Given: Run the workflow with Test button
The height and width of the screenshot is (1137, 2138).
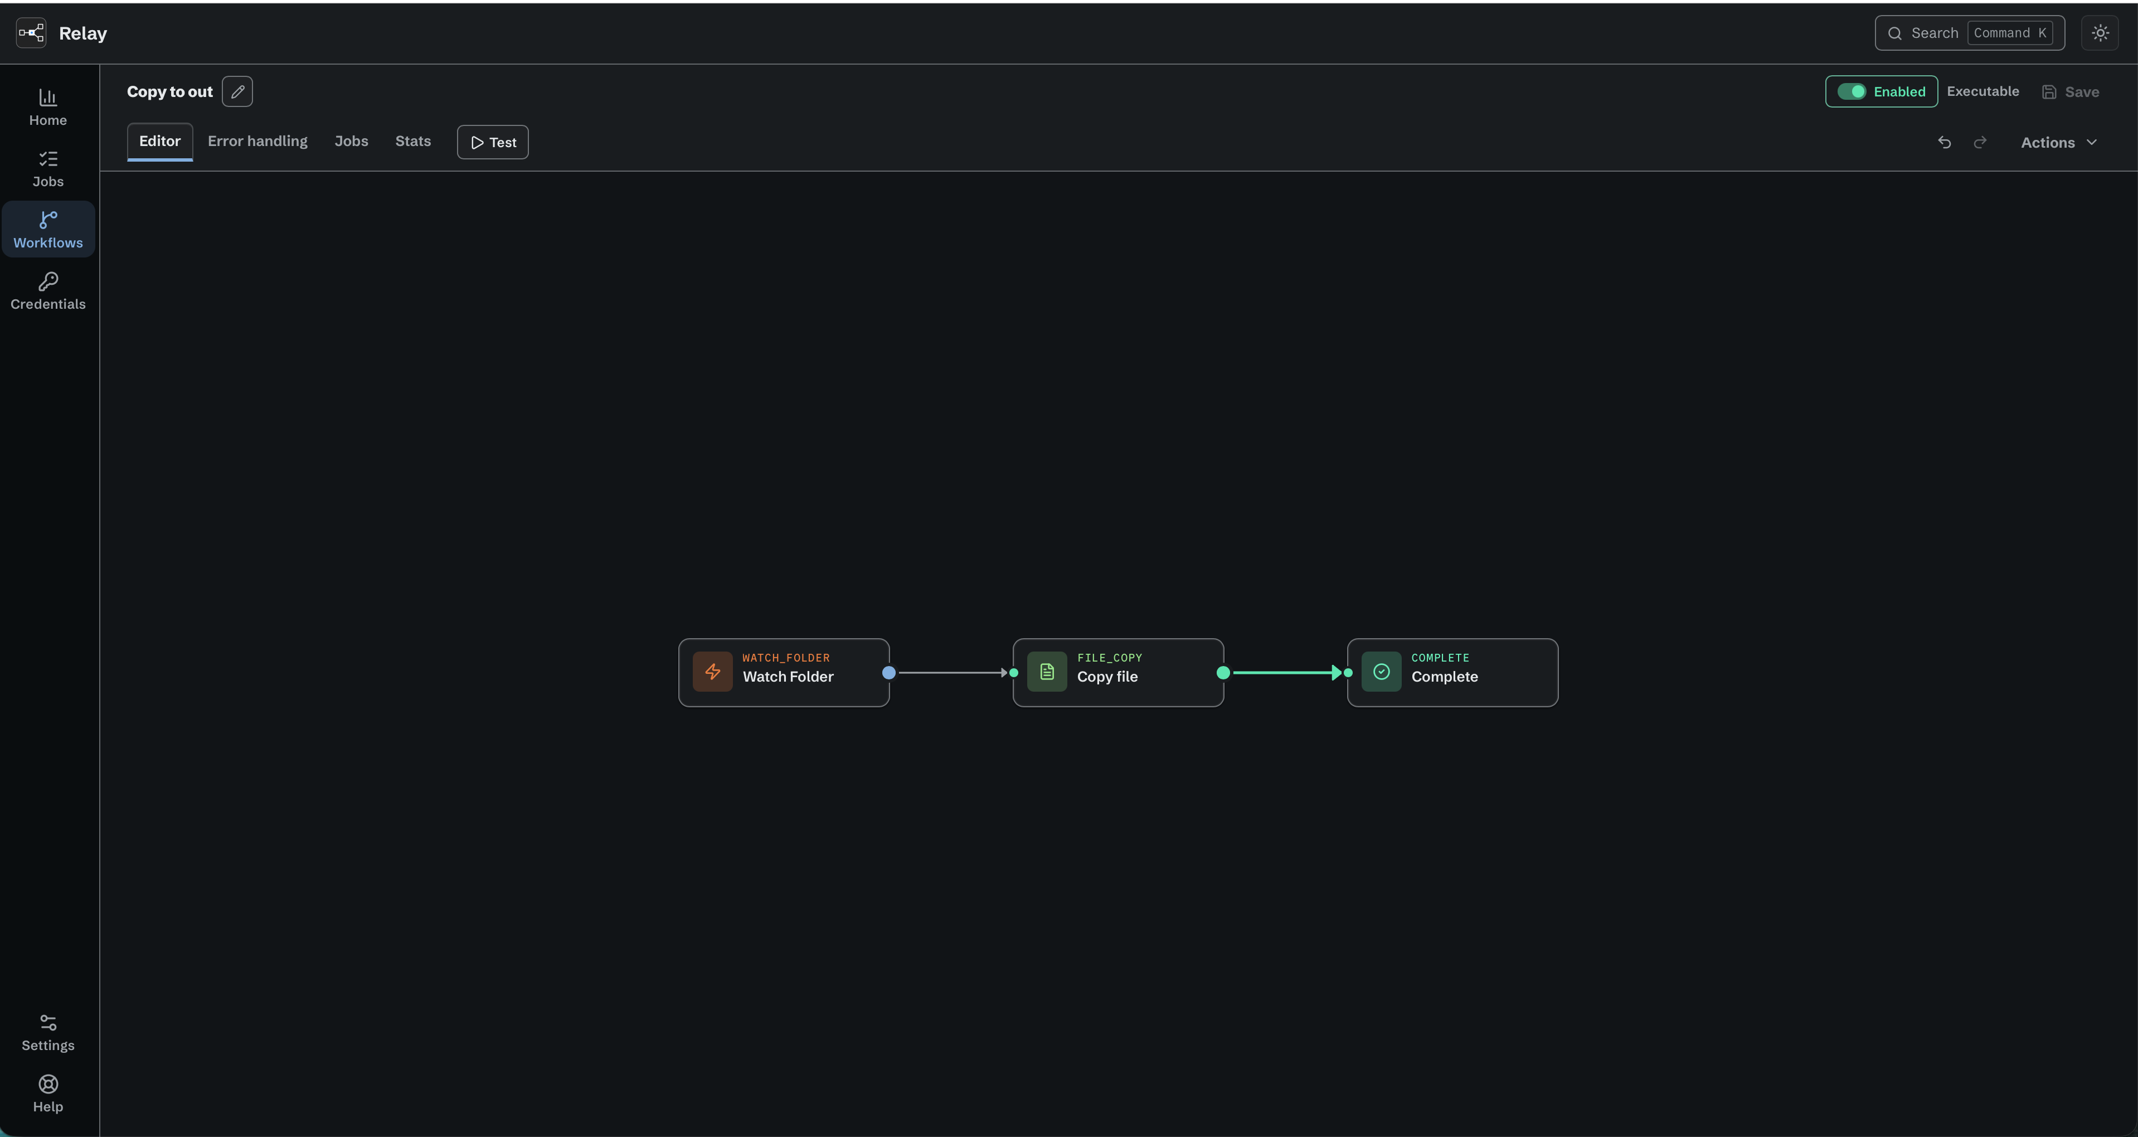Looking at the screenshot, I should (493, 143).
